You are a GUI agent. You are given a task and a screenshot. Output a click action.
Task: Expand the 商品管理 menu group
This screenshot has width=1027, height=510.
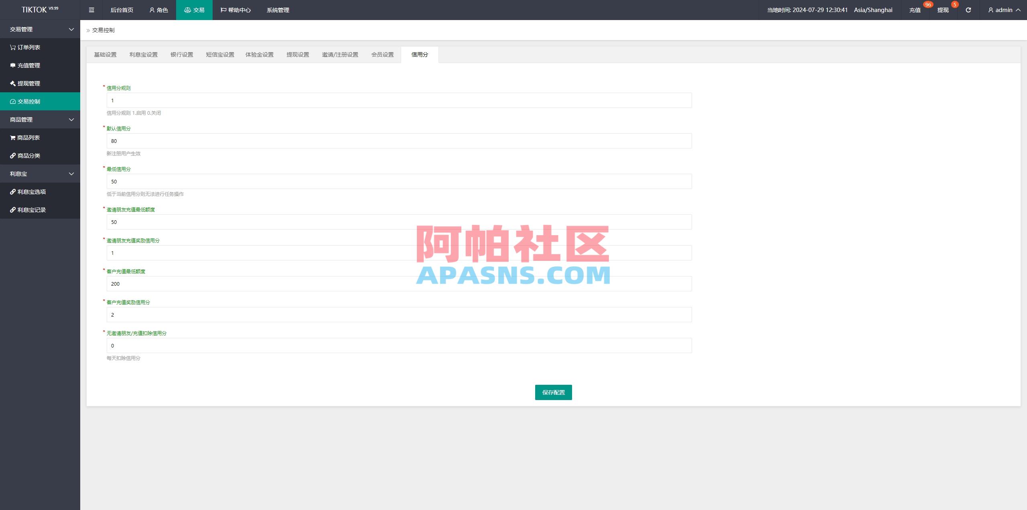[40, 119]
